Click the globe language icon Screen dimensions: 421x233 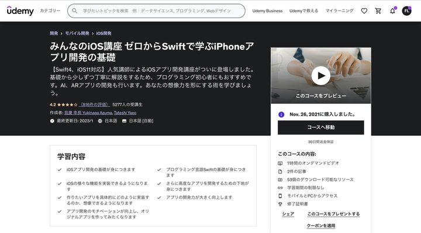point(100,121)
